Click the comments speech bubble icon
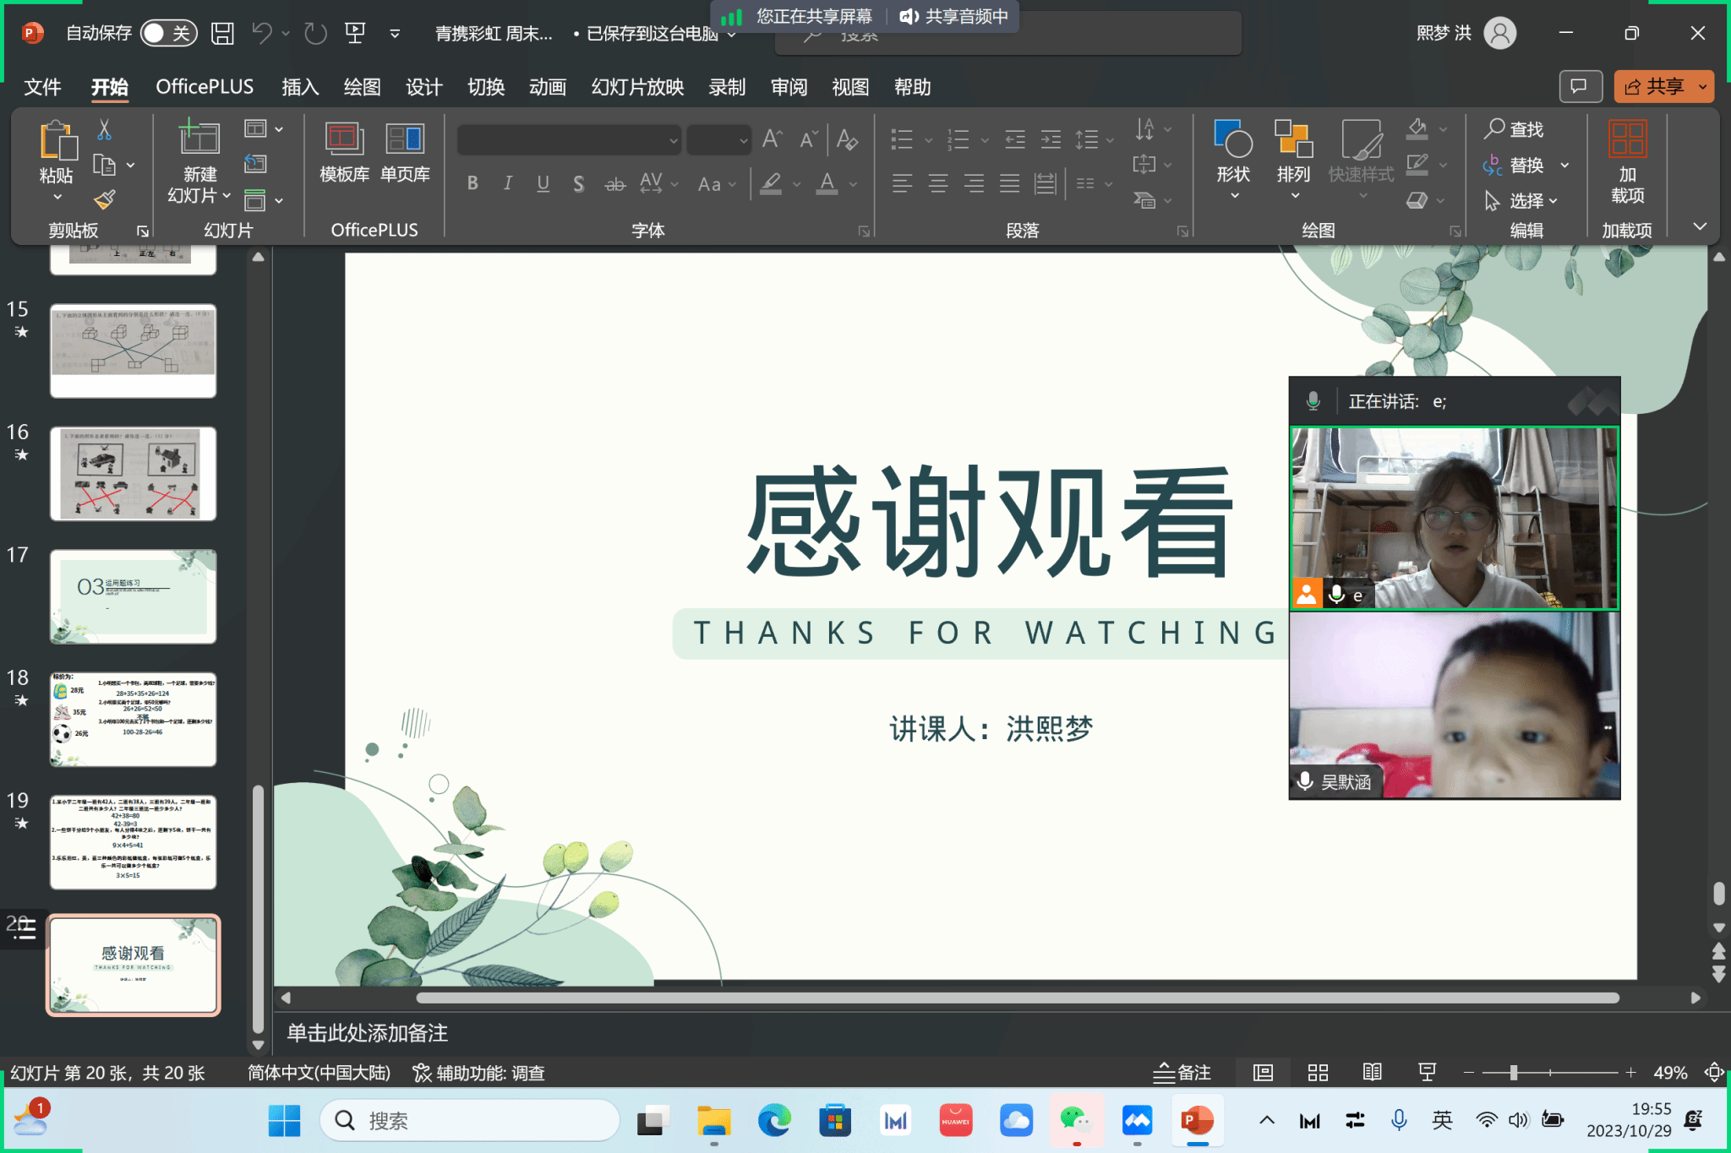 1579,86
